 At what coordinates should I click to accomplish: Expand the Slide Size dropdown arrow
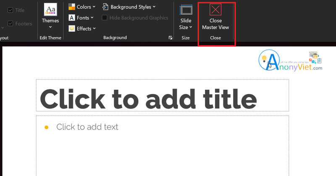click(x=191, y=27)
